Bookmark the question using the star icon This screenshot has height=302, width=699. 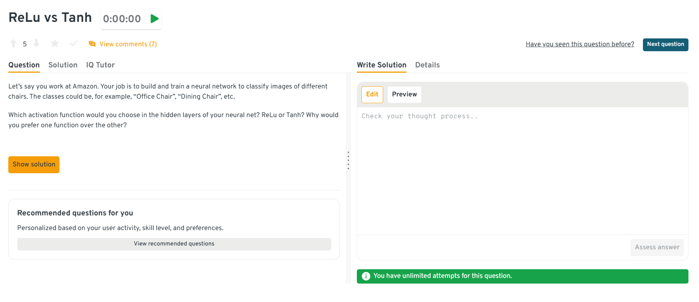click(x=55, y=44)
